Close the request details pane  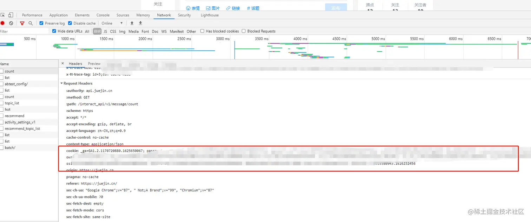click(x=63, y=63)
